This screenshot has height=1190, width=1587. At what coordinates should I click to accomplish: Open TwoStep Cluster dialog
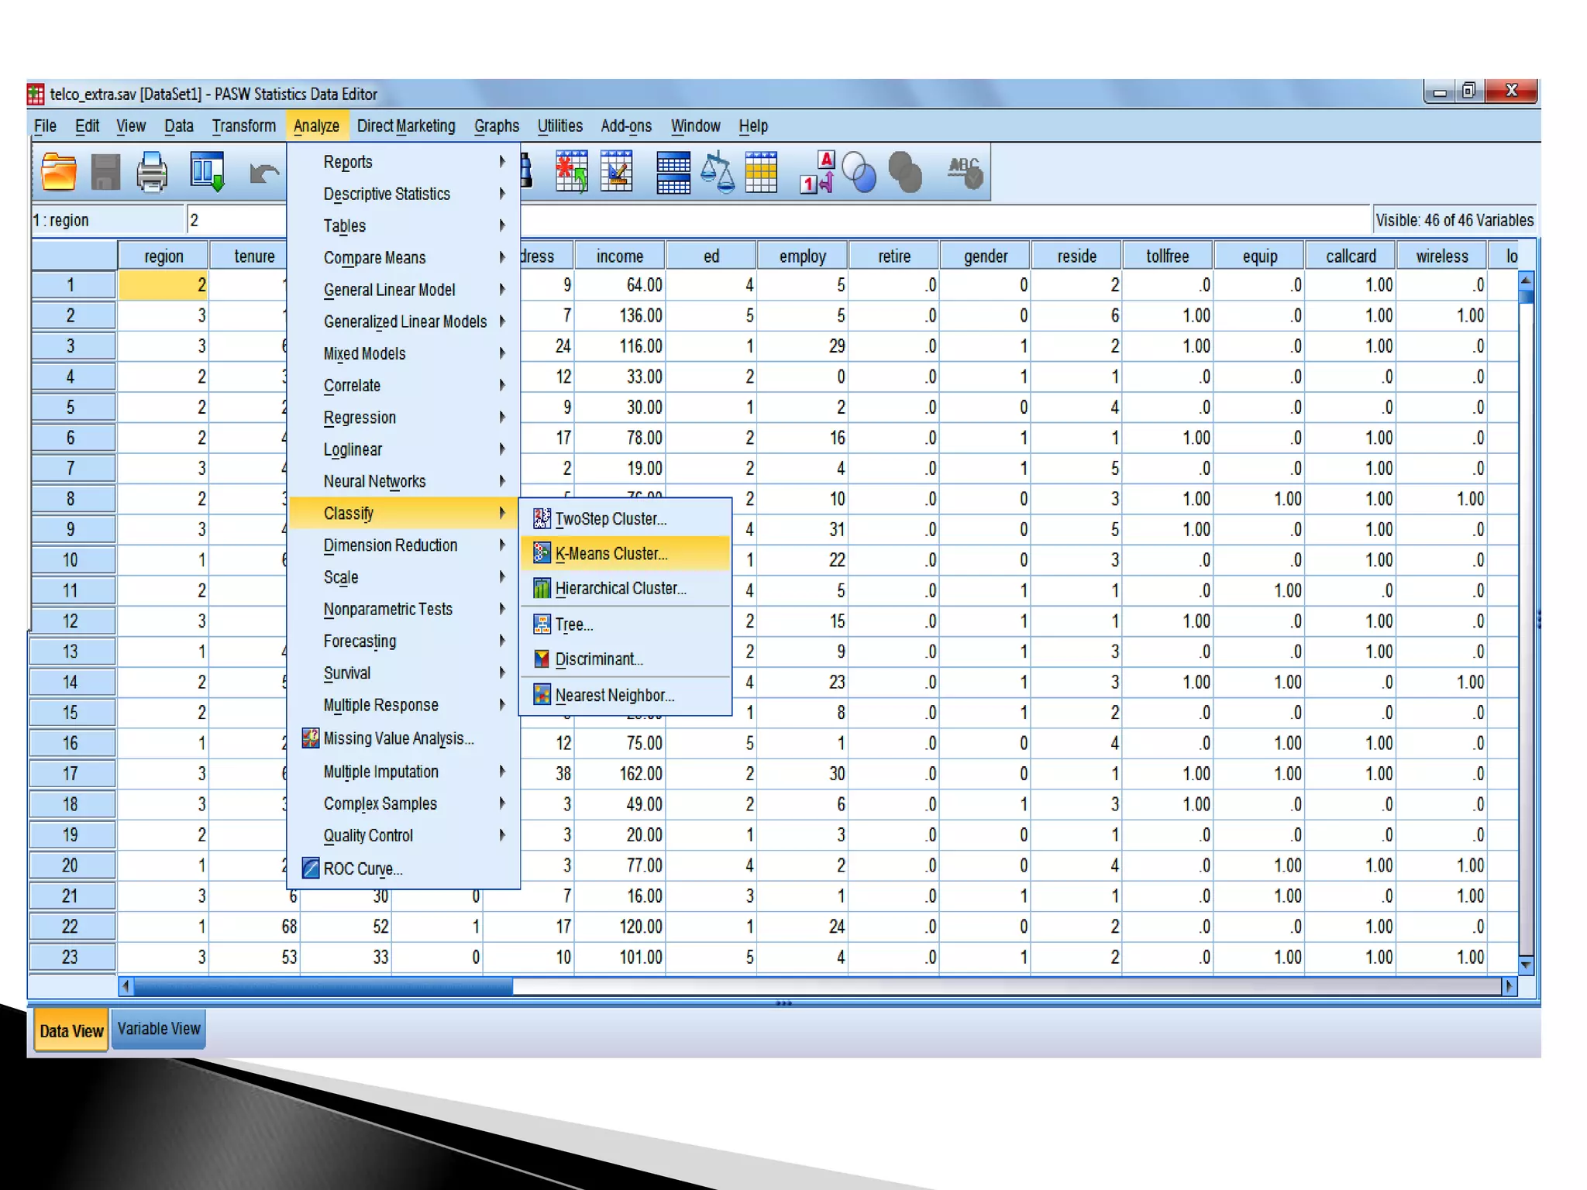click(x=611, y=519)
